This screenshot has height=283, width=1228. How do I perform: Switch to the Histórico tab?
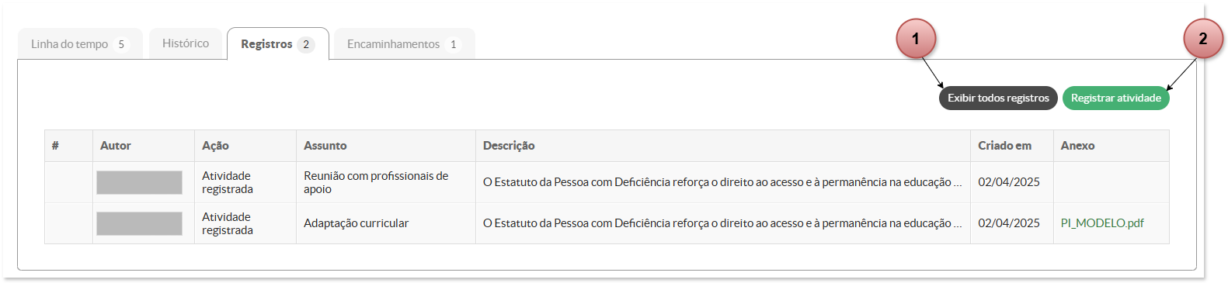(x=186, y=43)
